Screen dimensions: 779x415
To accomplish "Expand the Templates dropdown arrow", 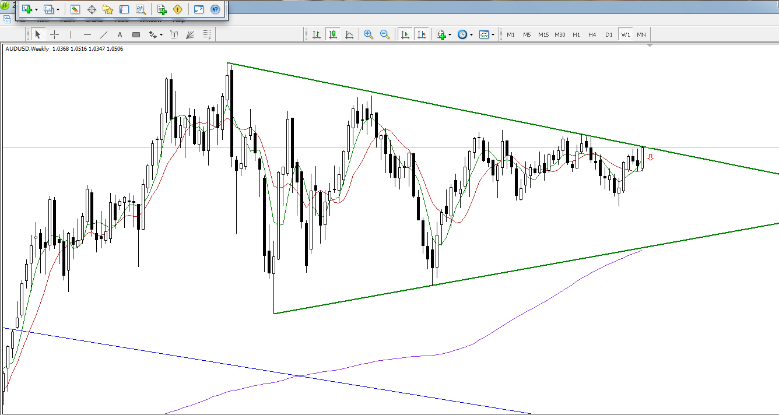I will 493,35.
